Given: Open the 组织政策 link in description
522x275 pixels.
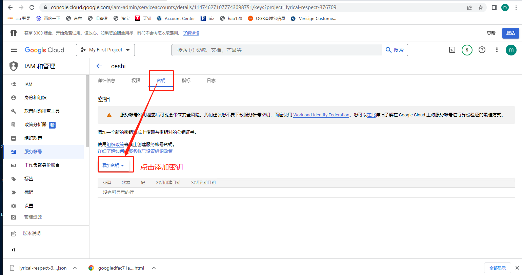Looking at the screenshot, I should [x=115, y=144].
